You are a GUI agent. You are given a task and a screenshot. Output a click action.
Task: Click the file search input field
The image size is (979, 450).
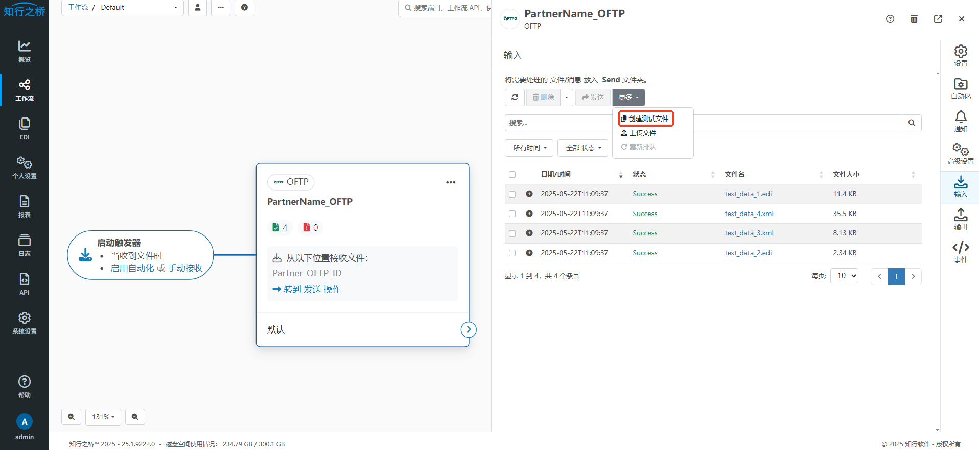(558, 123)
